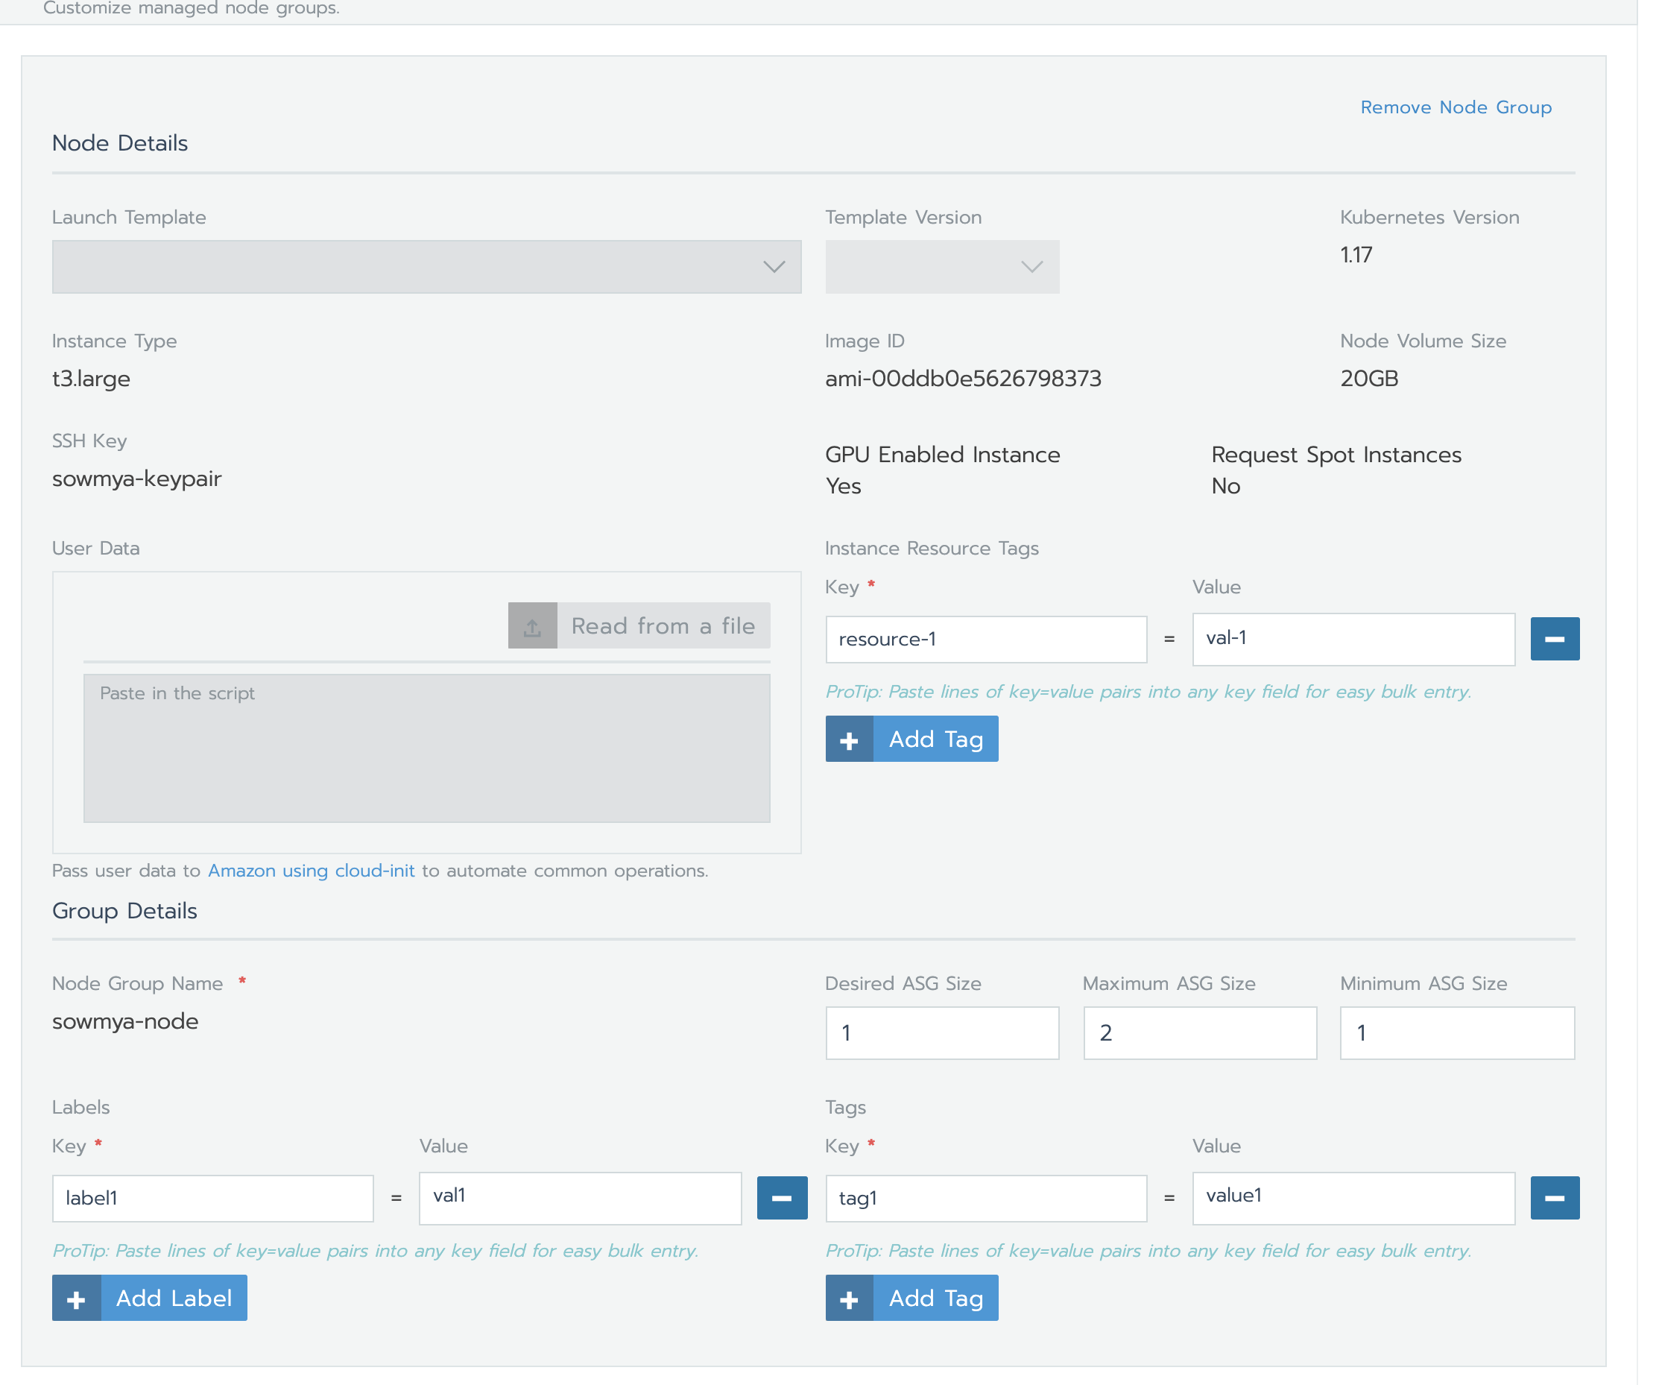Click Remove Node Group
Image resolution: width=1659 pixels, height=1385 pixels.
(1456, 107)
